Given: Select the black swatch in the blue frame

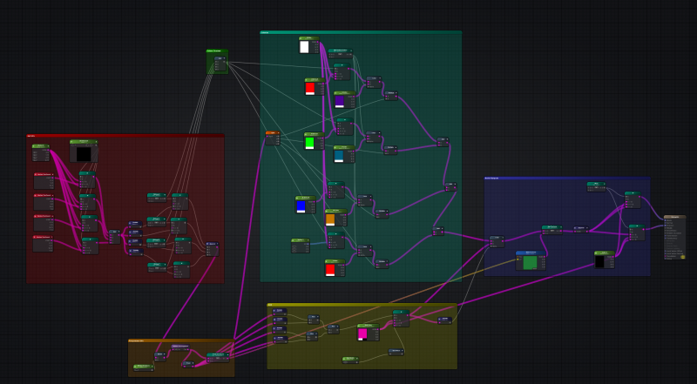Looking at the screenshot, I should [x=601, y=261].
